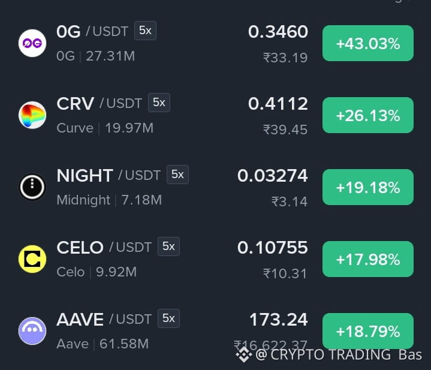Click the purple Aave ghost logo
The image size is (431, 370).
coord(32,331)
